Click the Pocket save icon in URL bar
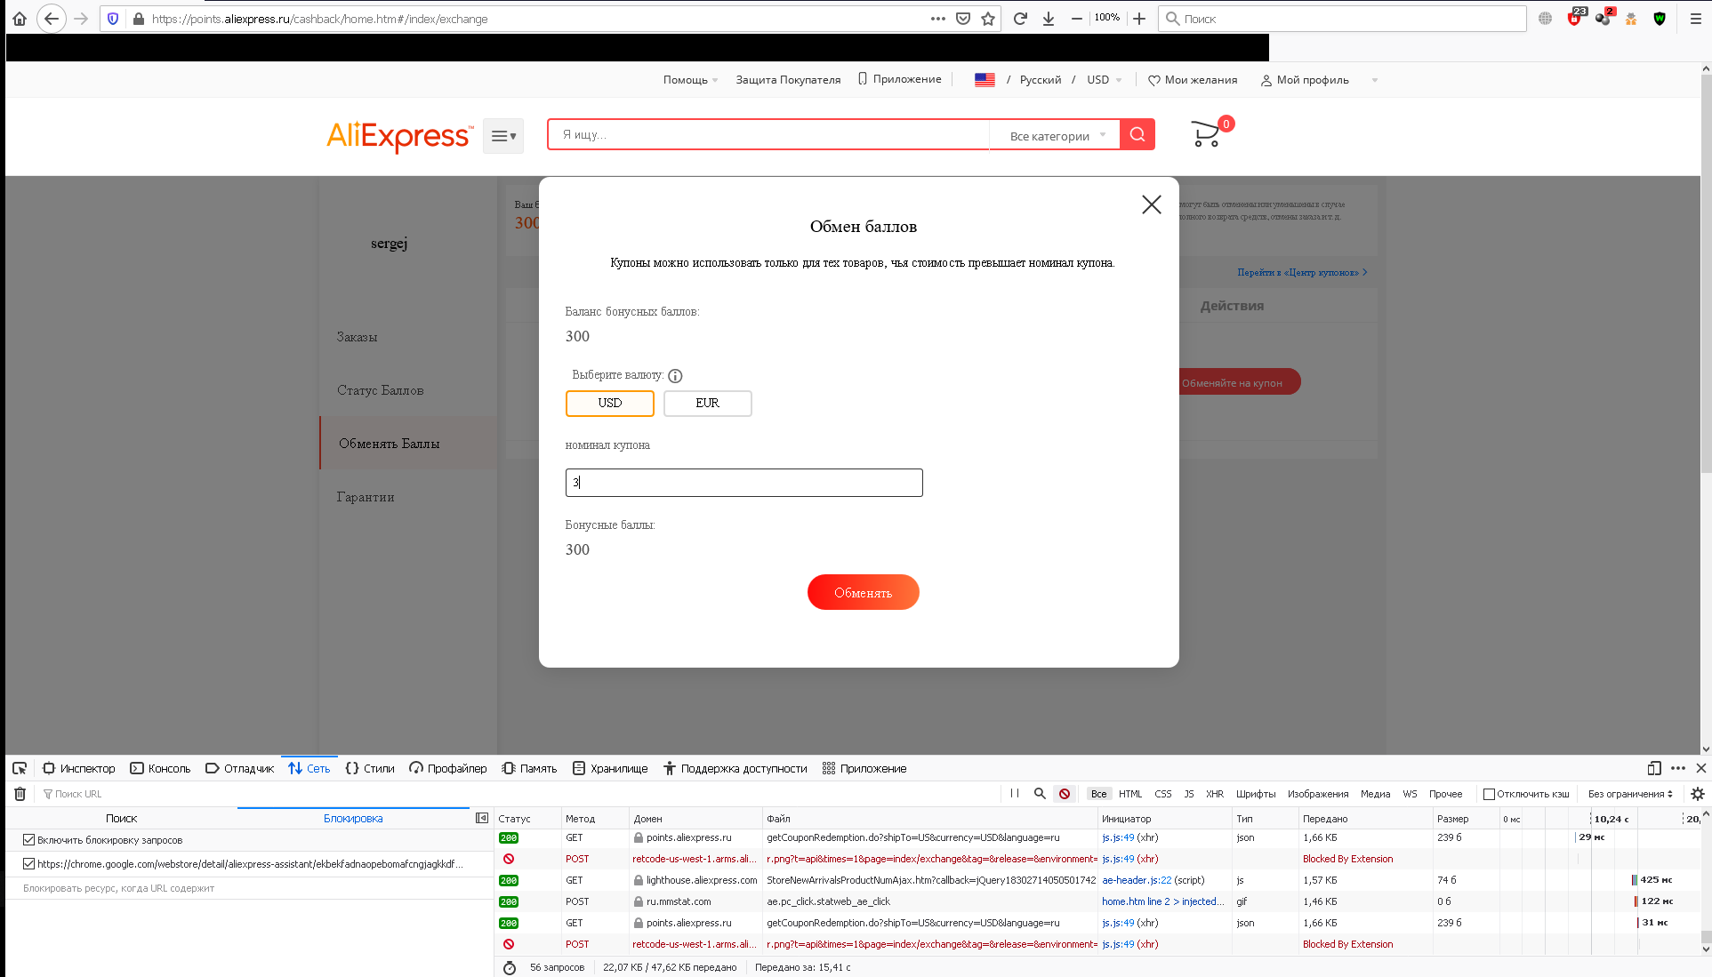 click(963, 19)
